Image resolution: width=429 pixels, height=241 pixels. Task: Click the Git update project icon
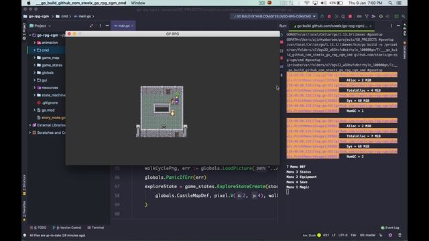click(x=367, y=16)
